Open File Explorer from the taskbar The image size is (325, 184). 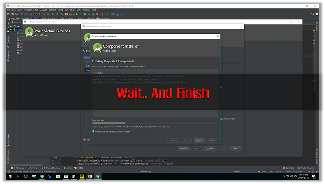pyautogui.click(x=58, y=176)
